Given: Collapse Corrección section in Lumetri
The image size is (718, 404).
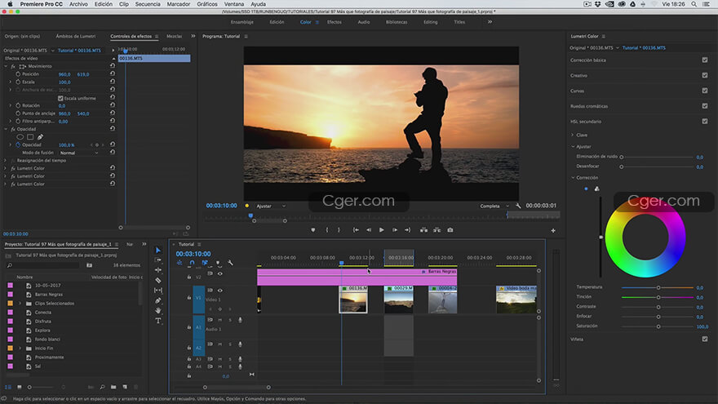Looking at the screenshot, I should 573,177.
